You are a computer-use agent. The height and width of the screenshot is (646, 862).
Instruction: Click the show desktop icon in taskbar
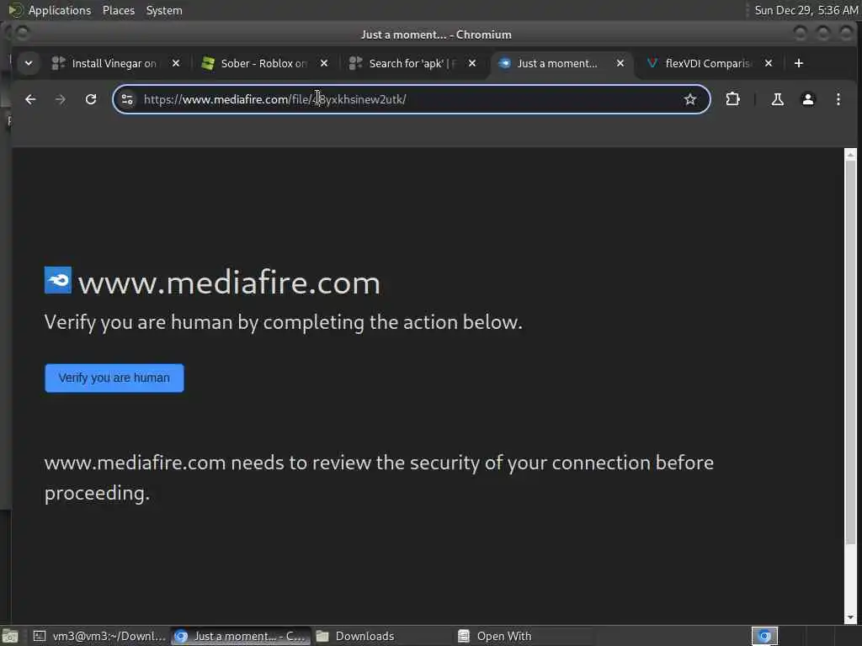click(10, 636)
